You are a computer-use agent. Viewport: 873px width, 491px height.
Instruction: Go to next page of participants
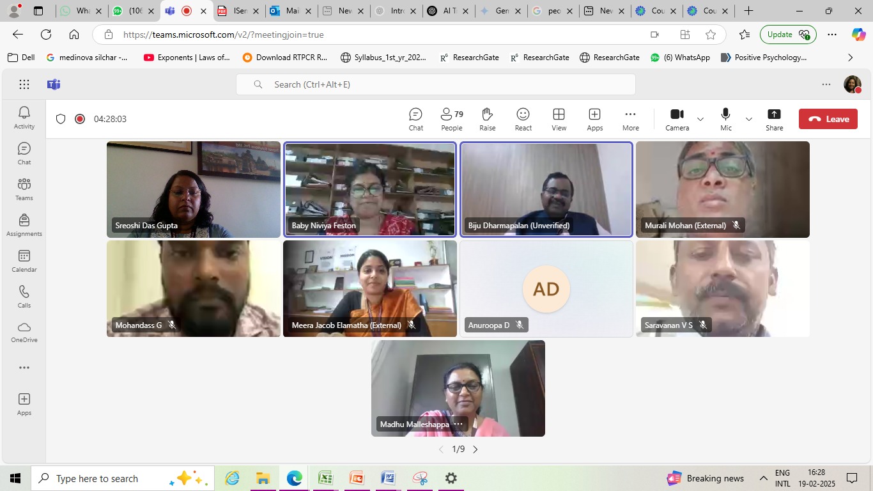(x=475, y=449)
